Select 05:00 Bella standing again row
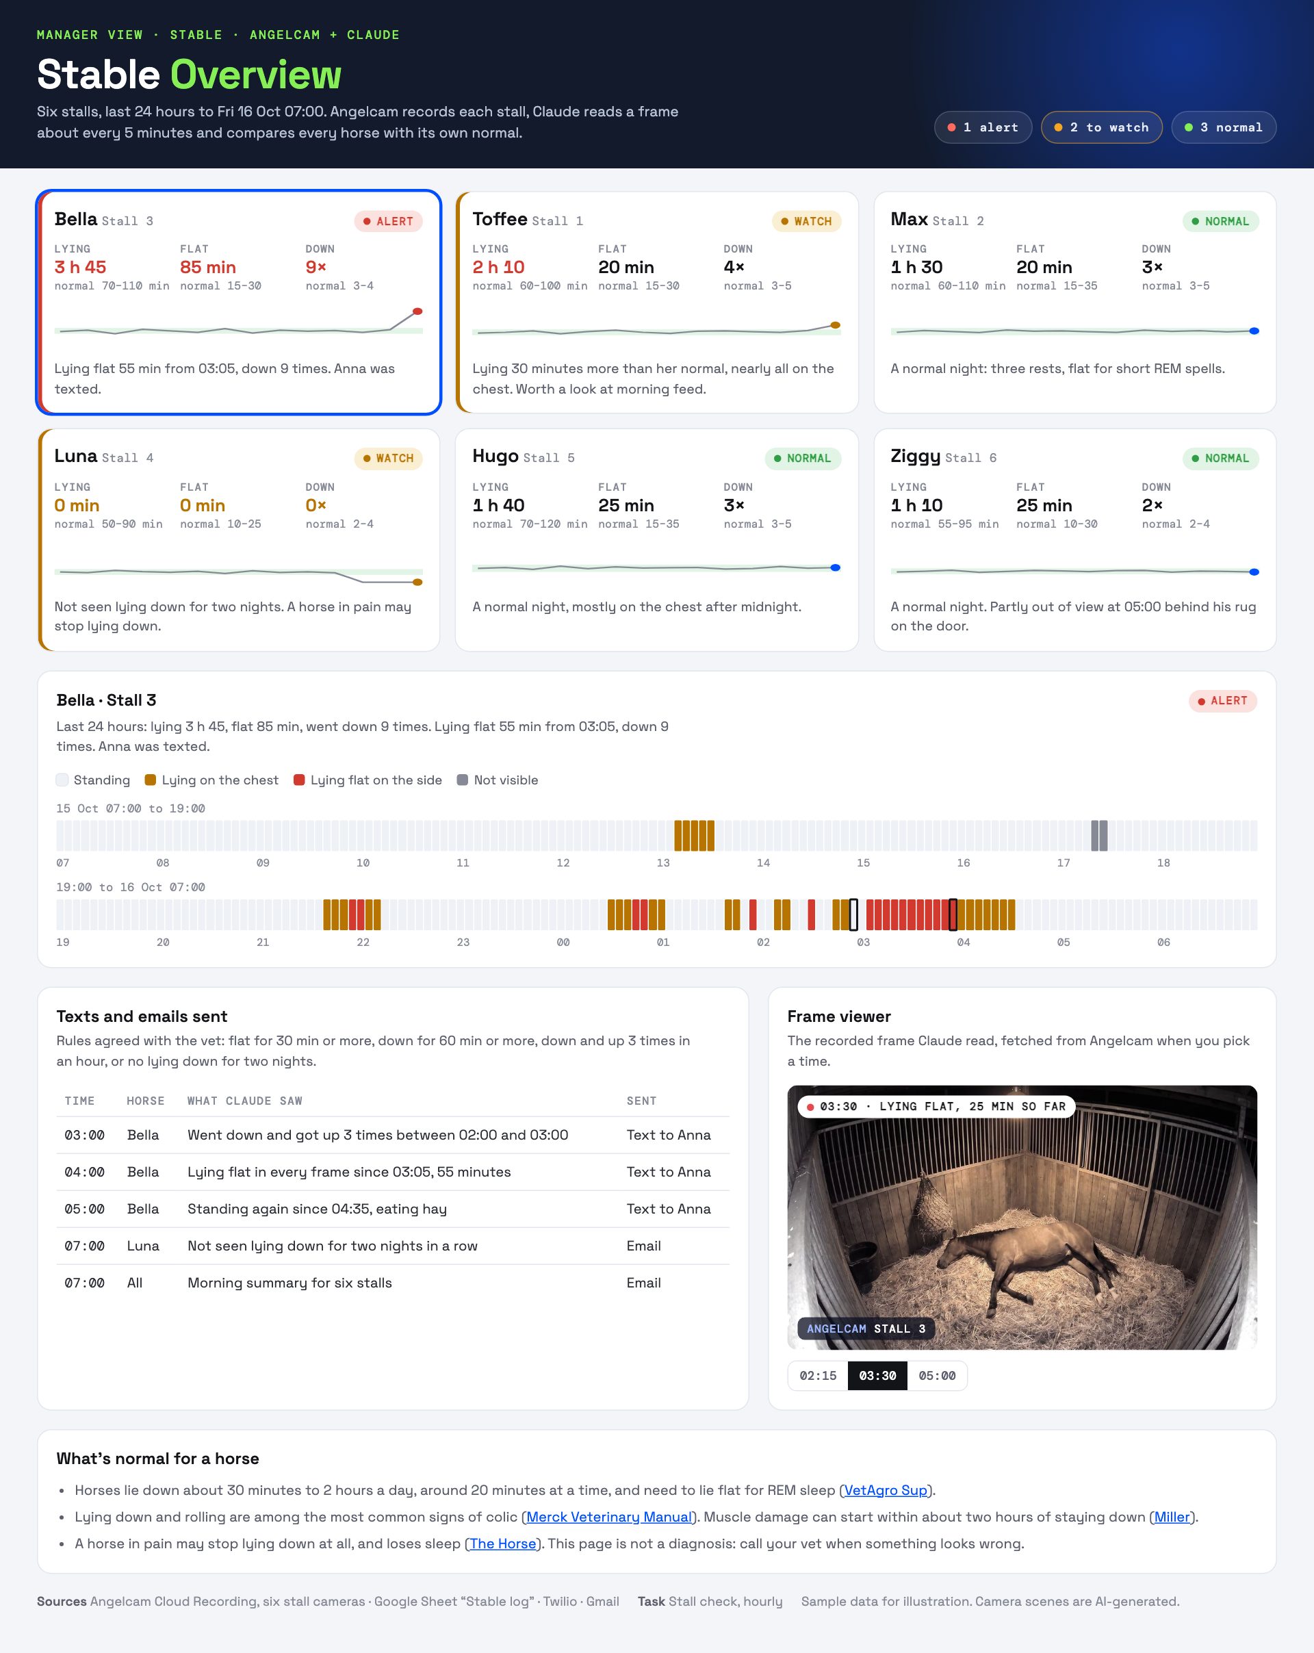The image size is (1314, 1653). (393, 1208)
